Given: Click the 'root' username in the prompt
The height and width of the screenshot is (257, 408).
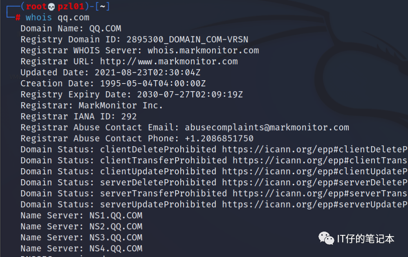Looking at the screenshot, I should coord(36,7).
